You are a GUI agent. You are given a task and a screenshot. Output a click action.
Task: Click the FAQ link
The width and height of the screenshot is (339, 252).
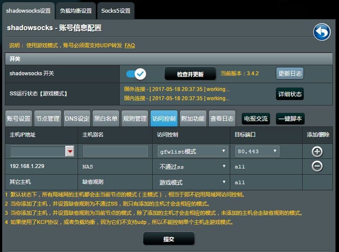point(129,45)
